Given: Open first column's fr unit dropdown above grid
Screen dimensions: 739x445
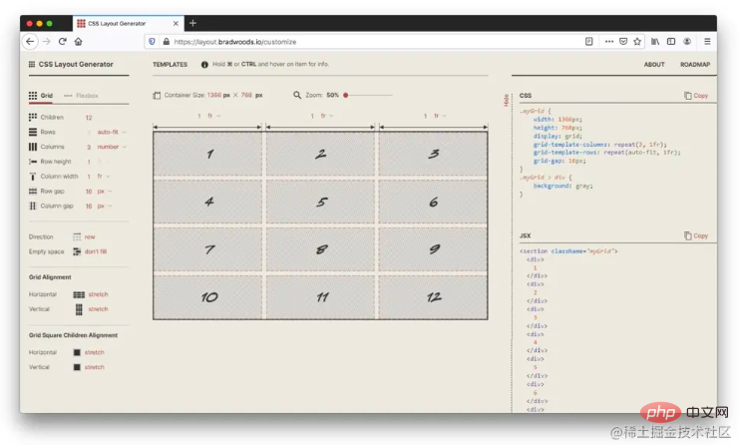Looking at the screenshot, I should (x=214, y=116).
